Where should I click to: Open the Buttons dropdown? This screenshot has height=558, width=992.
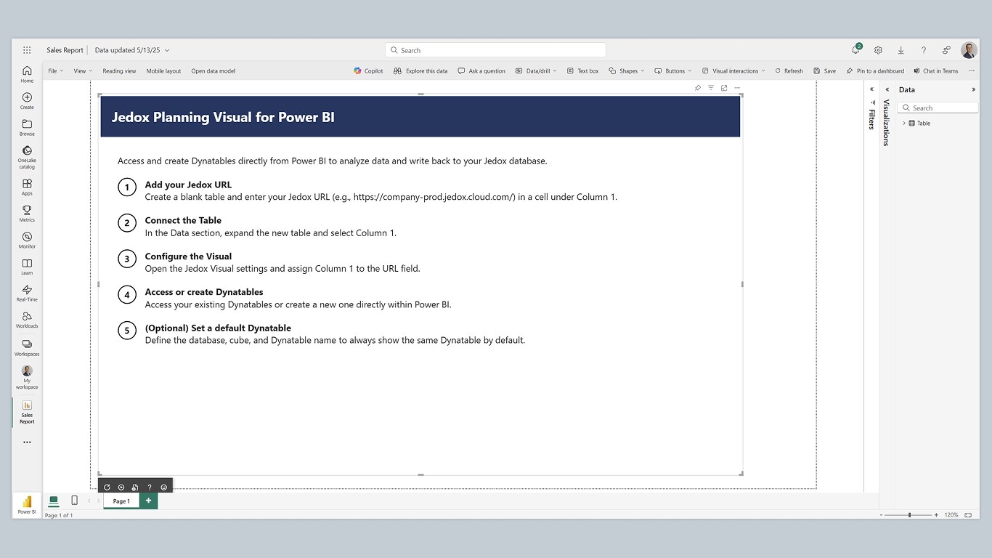pos(673,71)
